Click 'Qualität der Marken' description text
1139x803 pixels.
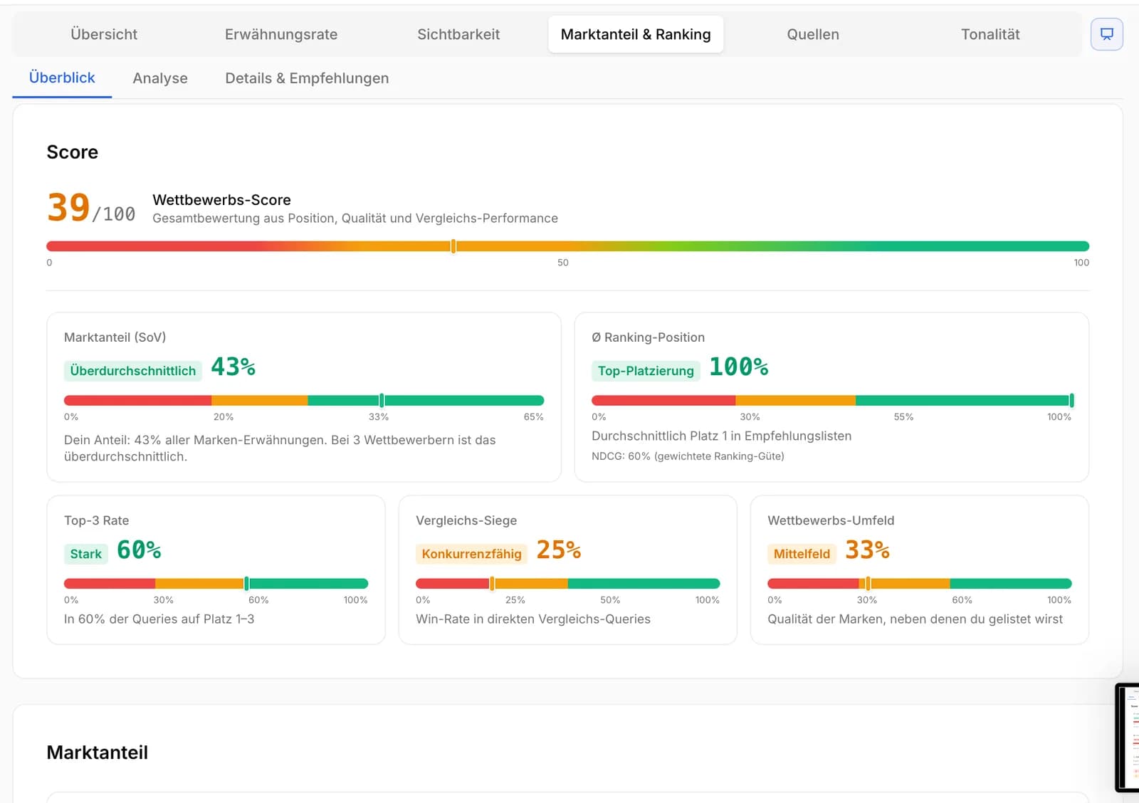[915, 619]
